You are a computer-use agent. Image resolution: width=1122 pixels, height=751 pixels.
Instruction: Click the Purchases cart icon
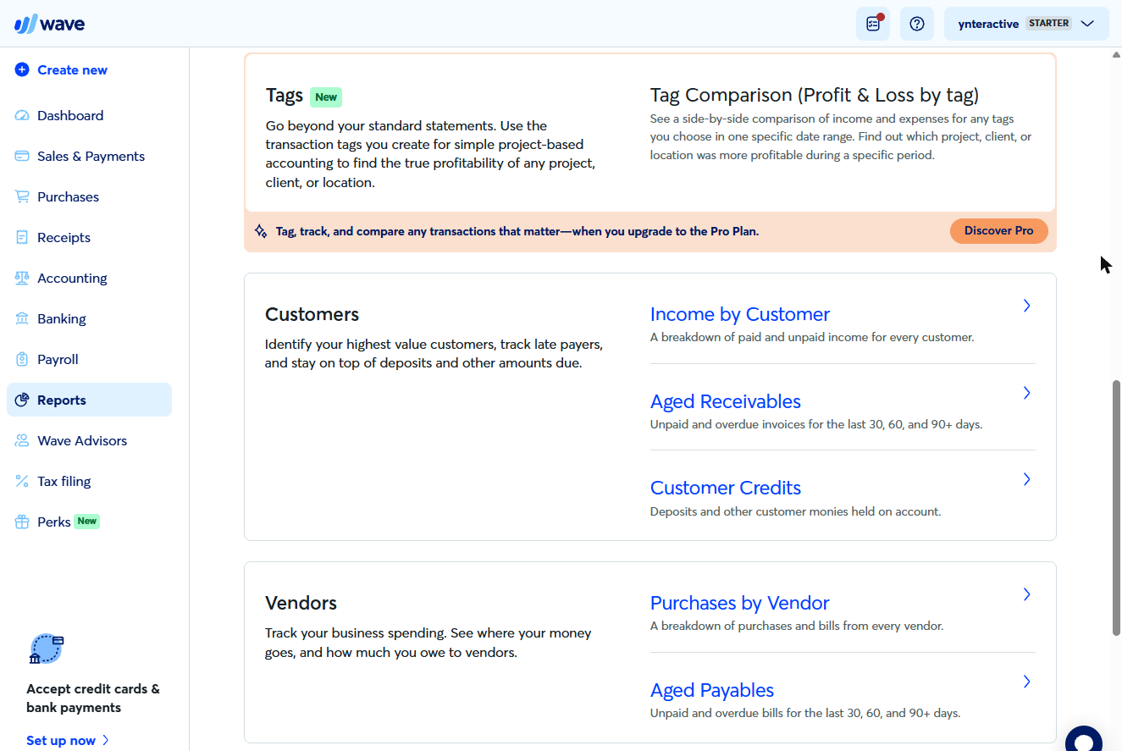(x=22, y=197)
